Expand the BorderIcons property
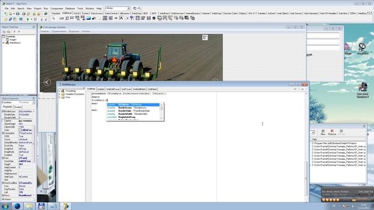The width and height of the screenshot is (374, 210). (3, 111)
